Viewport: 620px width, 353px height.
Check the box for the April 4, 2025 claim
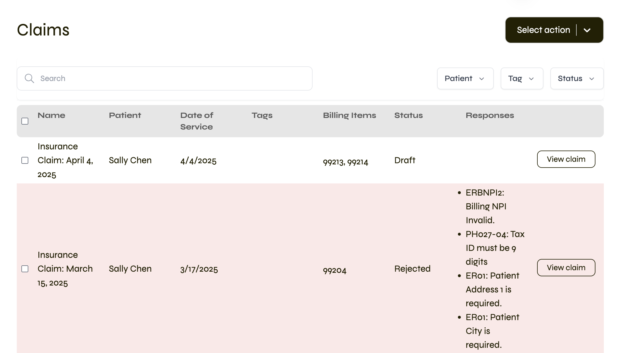25,160
